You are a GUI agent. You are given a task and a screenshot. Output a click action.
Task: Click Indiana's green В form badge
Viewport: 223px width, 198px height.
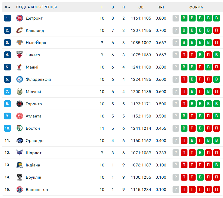tap(217, 165)
